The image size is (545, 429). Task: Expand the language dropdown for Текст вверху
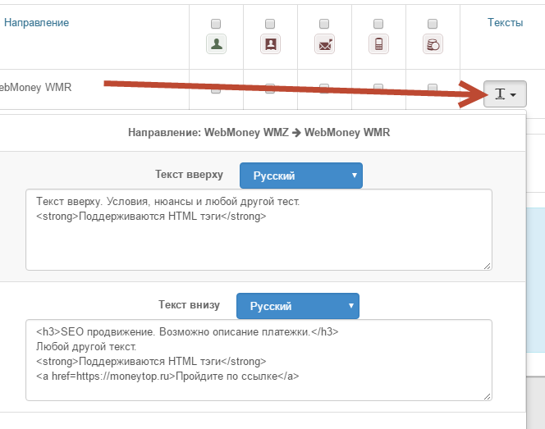(x=300, y=176)
